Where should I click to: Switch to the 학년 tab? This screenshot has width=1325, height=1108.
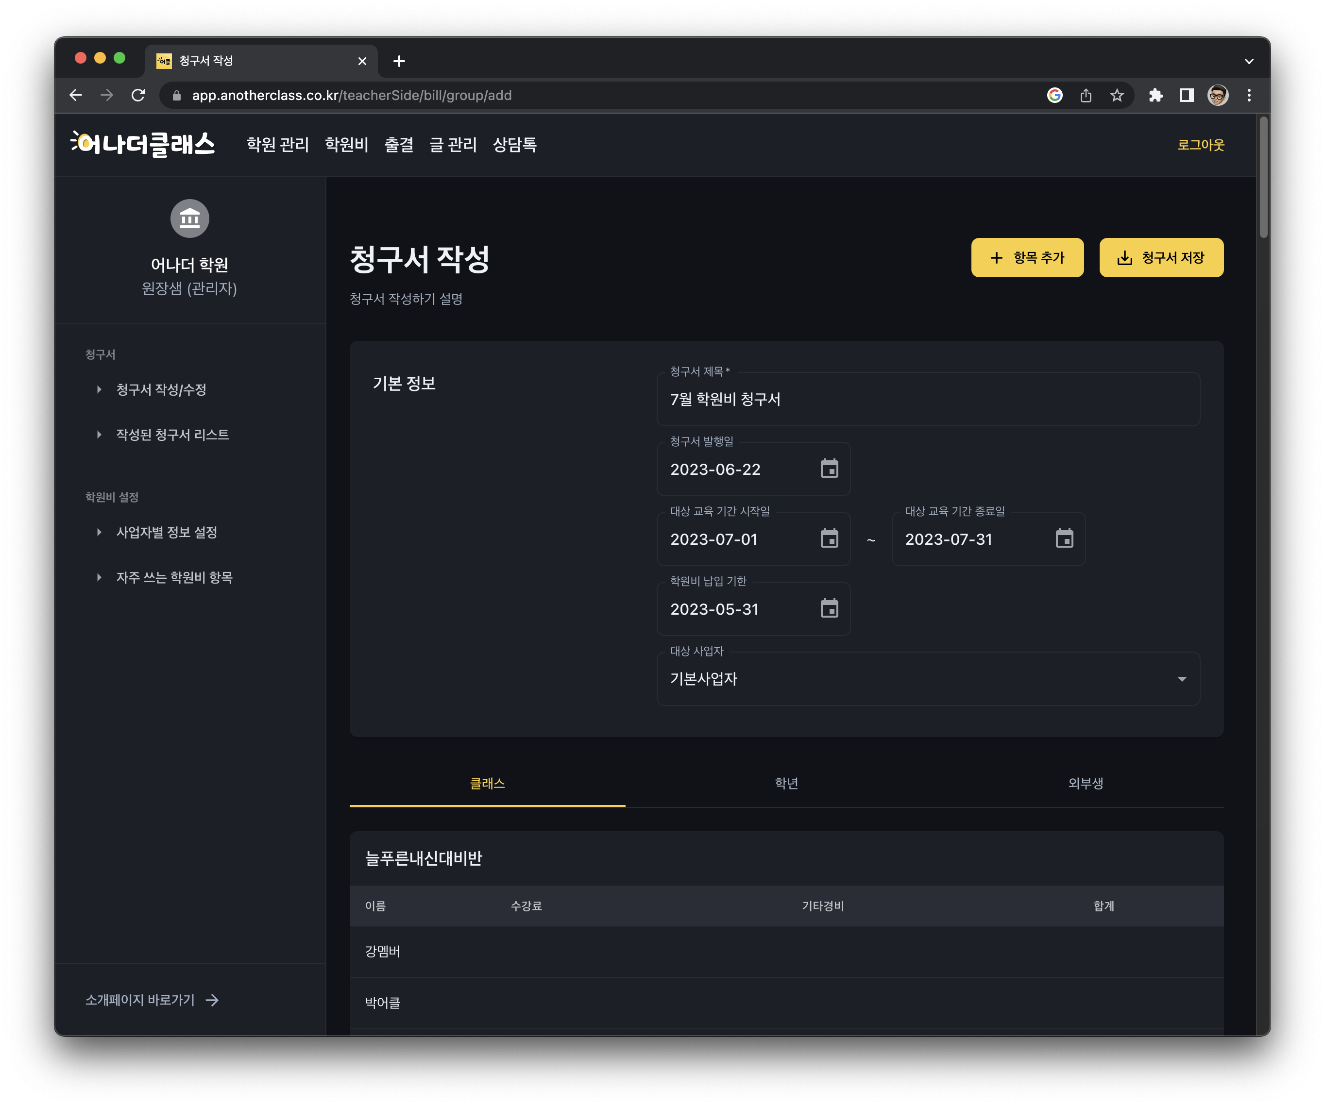click(x=786, y=783)
